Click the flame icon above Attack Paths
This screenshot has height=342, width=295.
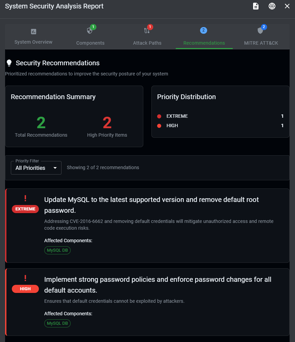tap(146, 30)
